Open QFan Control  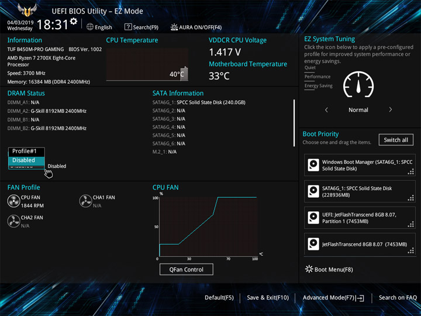(187, 269)
